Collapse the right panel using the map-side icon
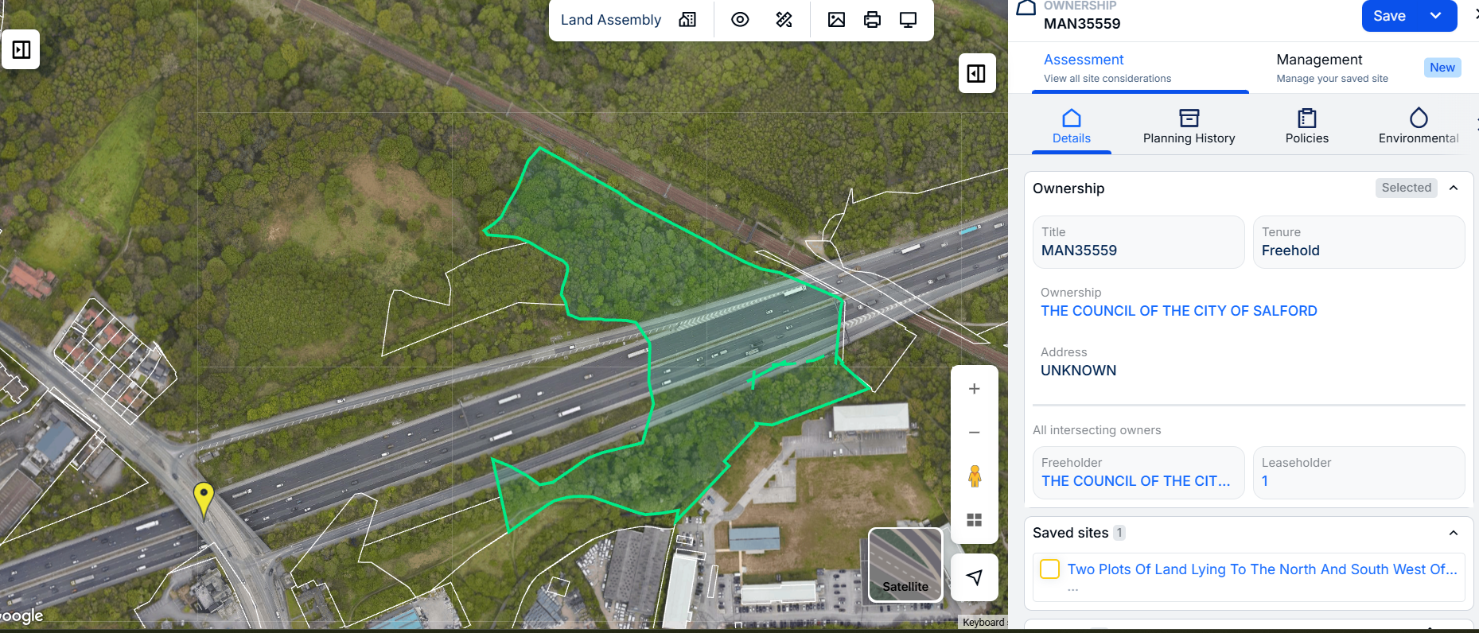Viewport: 1479px width, 633px height. click(976, 74)
